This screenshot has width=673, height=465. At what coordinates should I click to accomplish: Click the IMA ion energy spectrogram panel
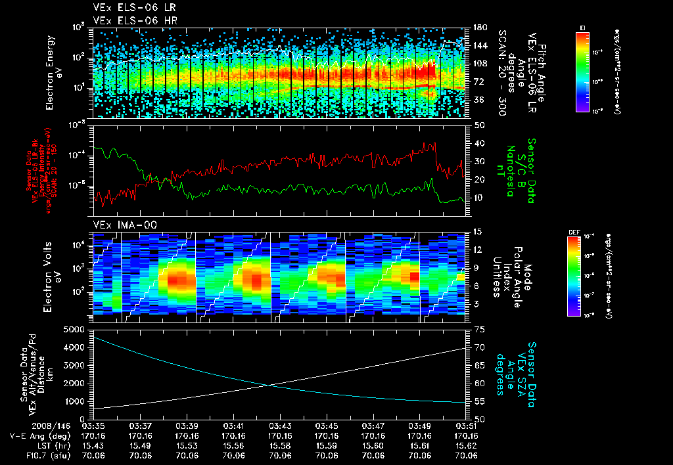(x=279, y=277)
